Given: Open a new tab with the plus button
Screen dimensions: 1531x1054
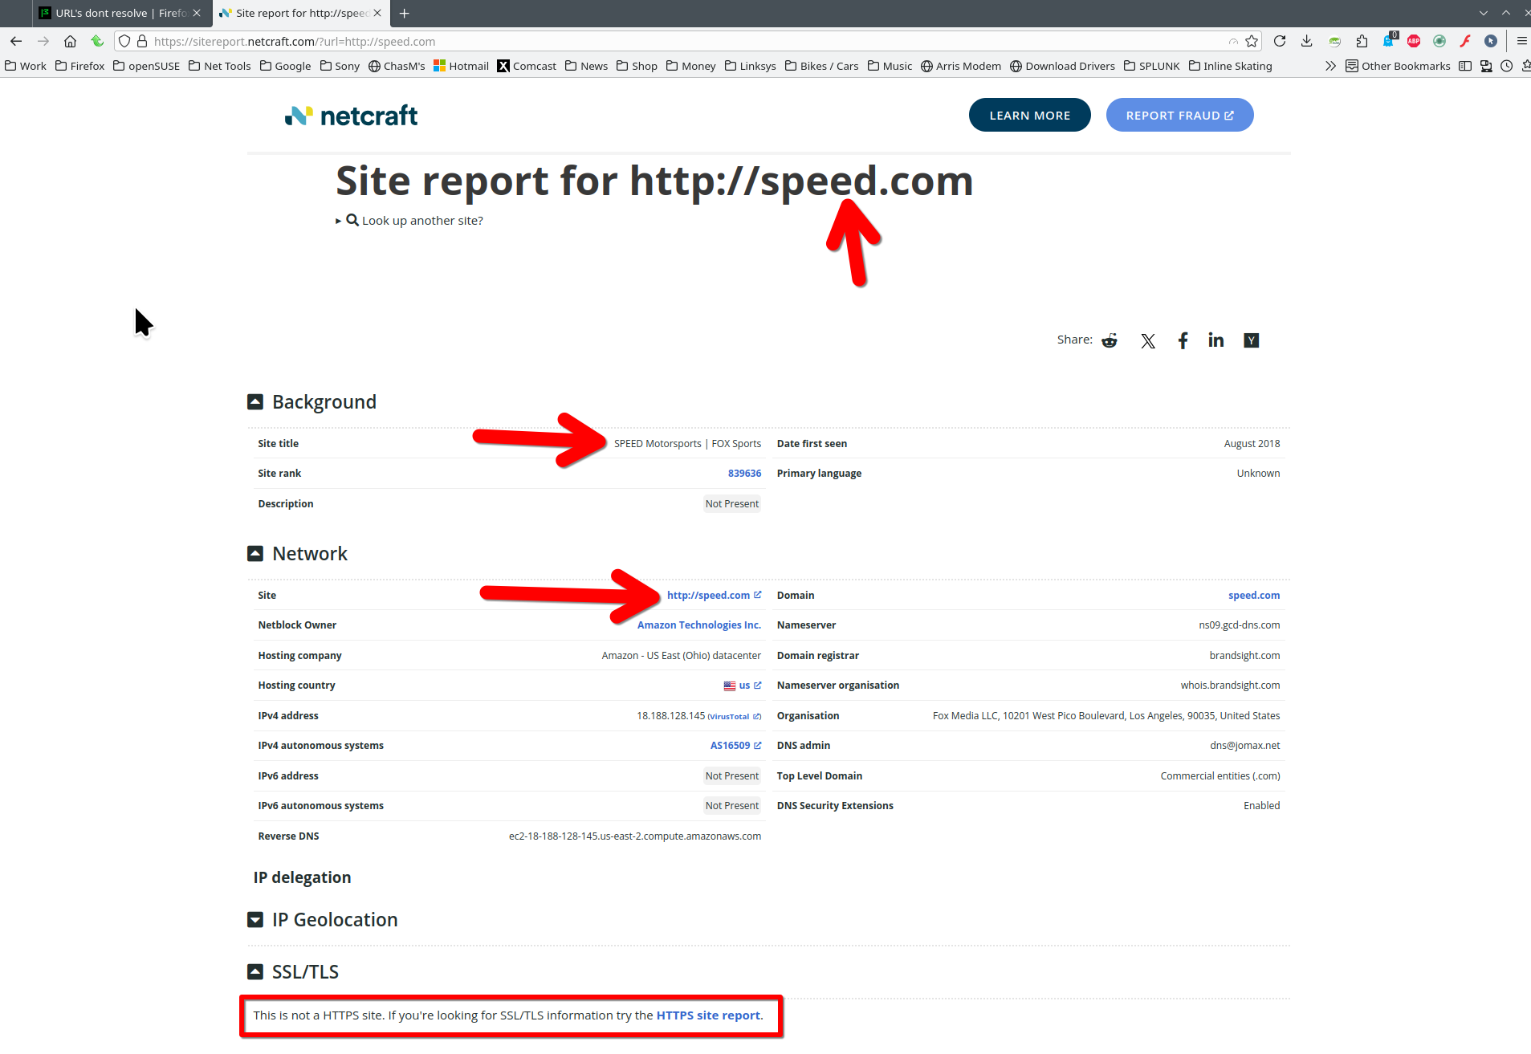Looking at the screenshot, I should (405, 13).
